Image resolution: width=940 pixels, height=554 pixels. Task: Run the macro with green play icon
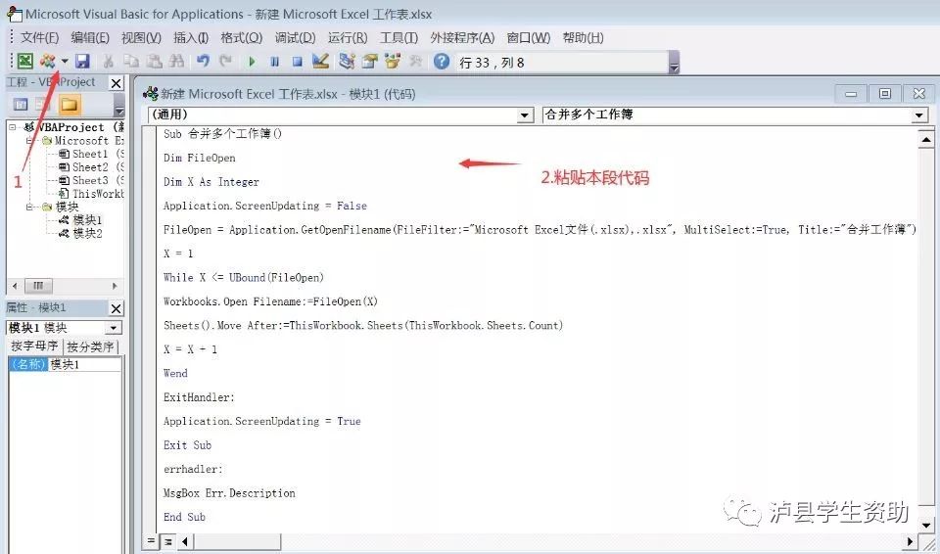(252, 62)
